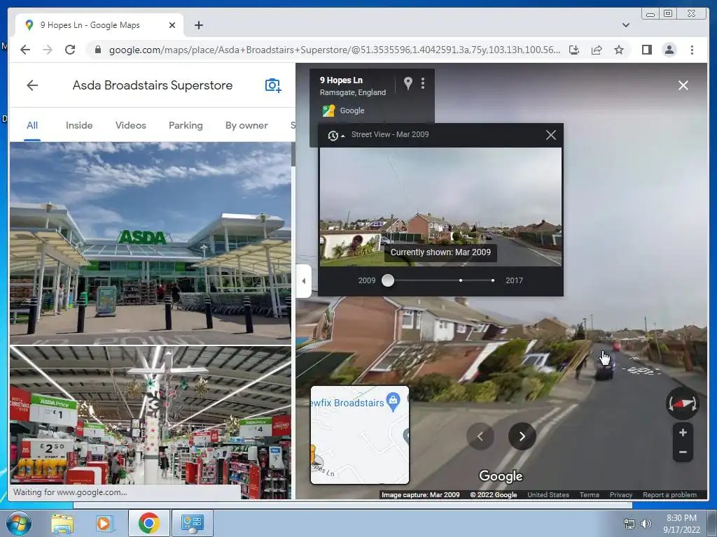The image size is (717, 537).
Task: Switch to the Videos tab
Action: [x=130, y=125]
